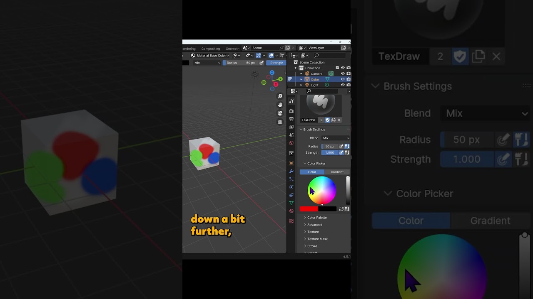Hide the Collection with its eye icon
The width and height of the screenshot is (533, 299).
pos(343,68)
